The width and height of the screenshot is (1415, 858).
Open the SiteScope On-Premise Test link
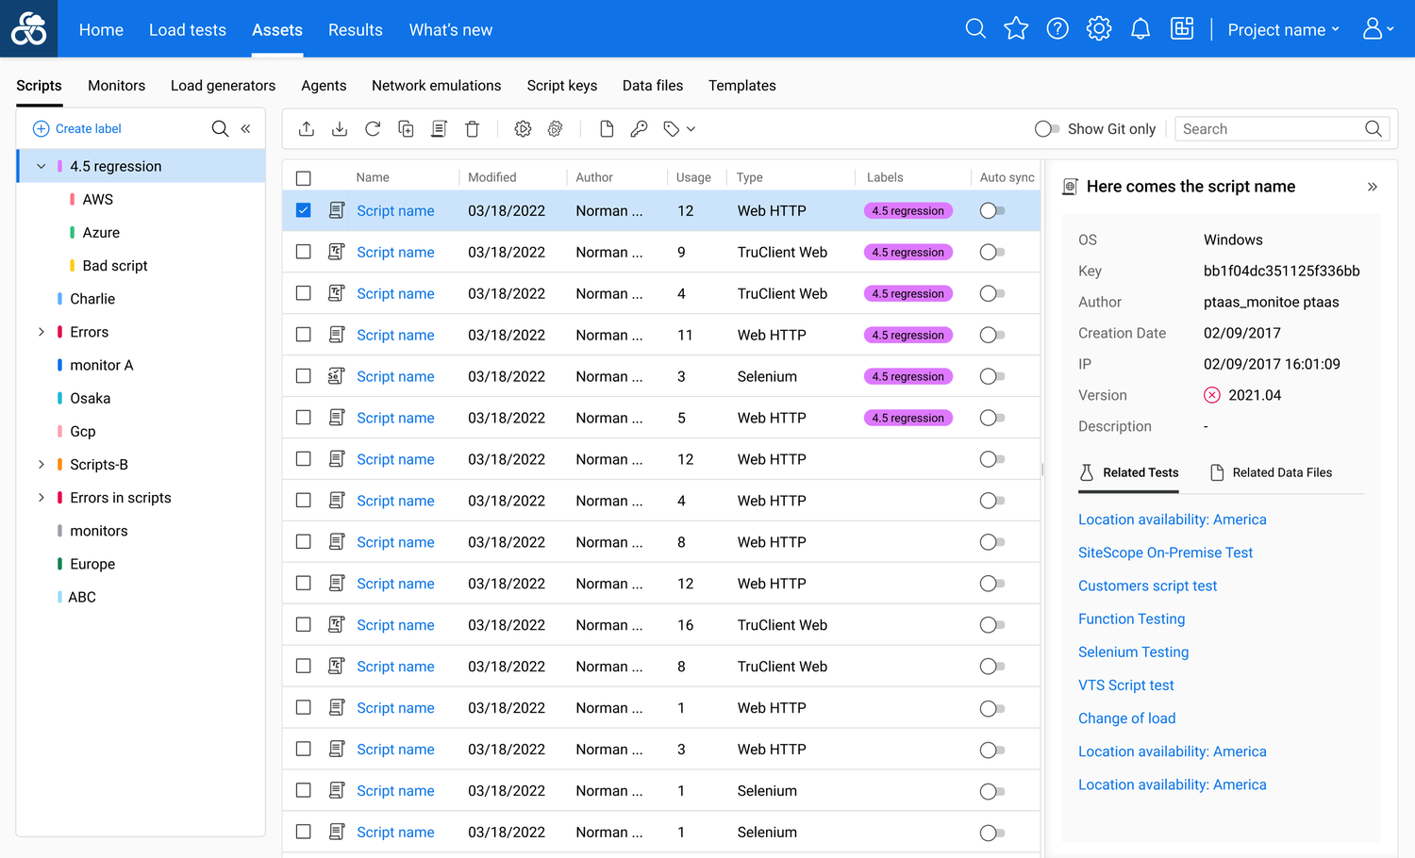(1165, 553)
